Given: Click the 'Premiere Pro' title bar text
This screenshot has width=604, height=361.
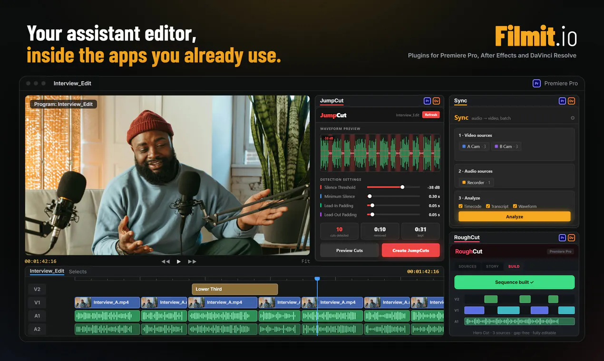Looking at the screenshot, I should pyautogui.click(x=561, y=83).
